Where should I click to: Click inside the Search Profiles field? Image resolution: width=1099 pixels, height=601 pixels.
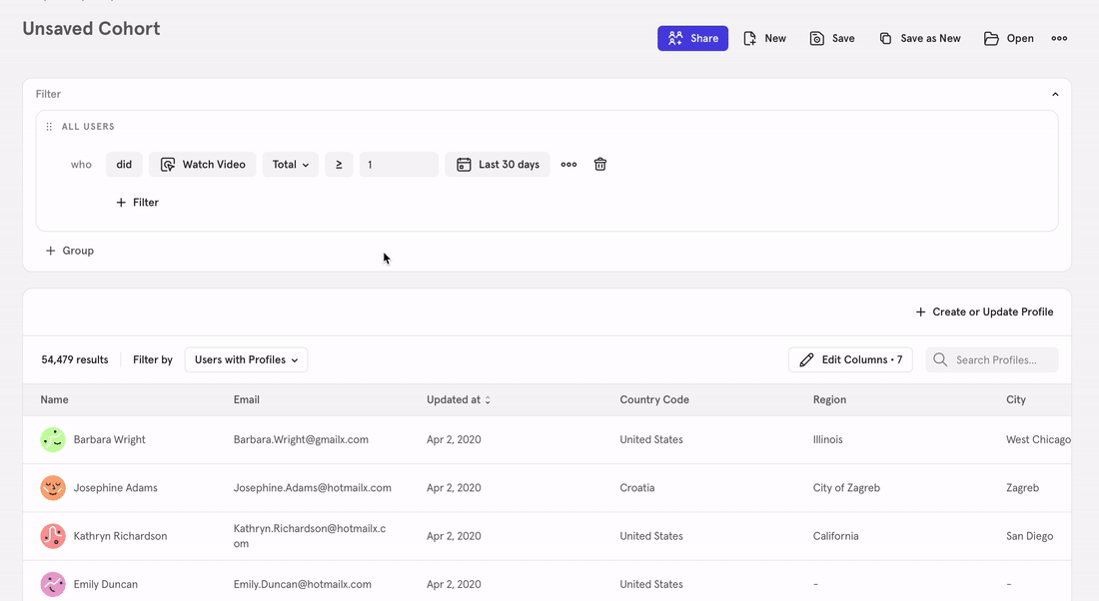coord(999,359)
